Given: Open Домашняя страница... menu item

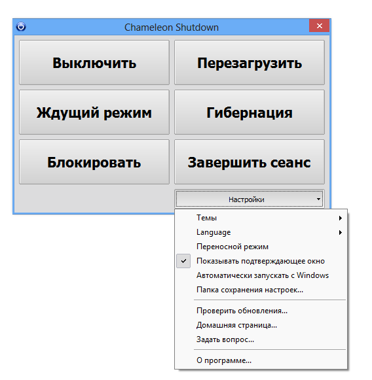Looking at the screenshot, I should tap(261, 325).
